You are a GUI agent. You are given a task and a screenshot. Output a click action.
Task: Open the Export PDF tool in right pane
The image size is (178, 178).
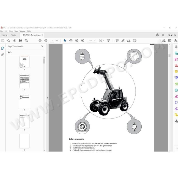pos(176,53)
